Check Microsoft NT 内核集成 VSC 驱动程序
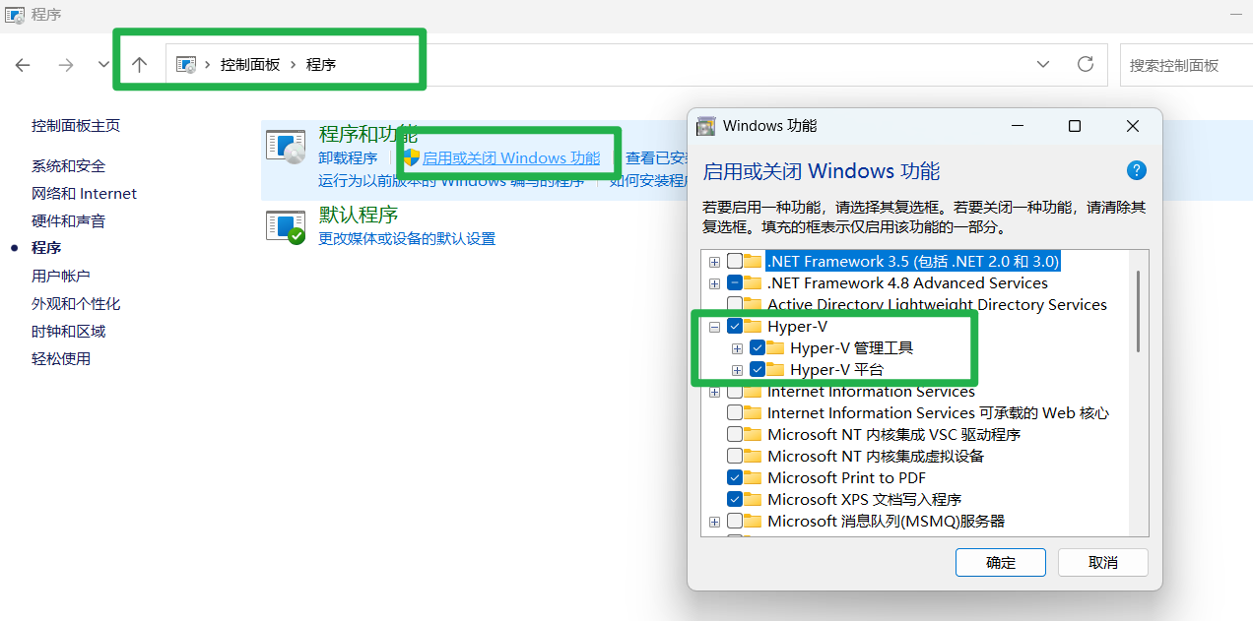The width and height of the screenshot is (1253, 621). pyautogui.click(x=735, y=435)
